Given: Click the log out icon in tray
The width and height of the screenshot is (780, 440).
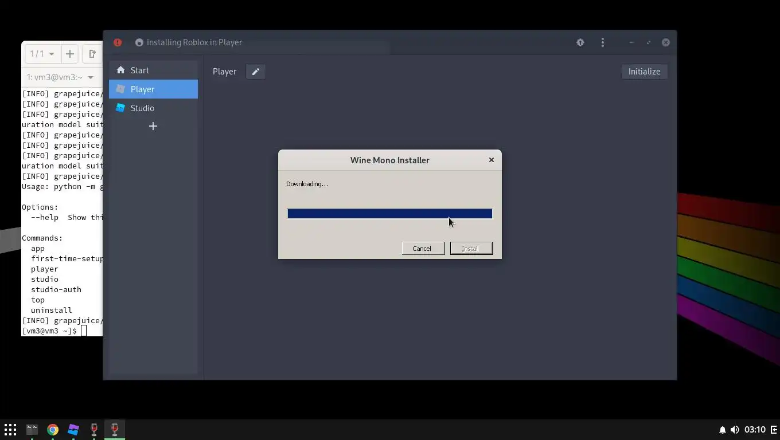Looking at the screenshot, I should pyautogui.click(x=774, y=430).
